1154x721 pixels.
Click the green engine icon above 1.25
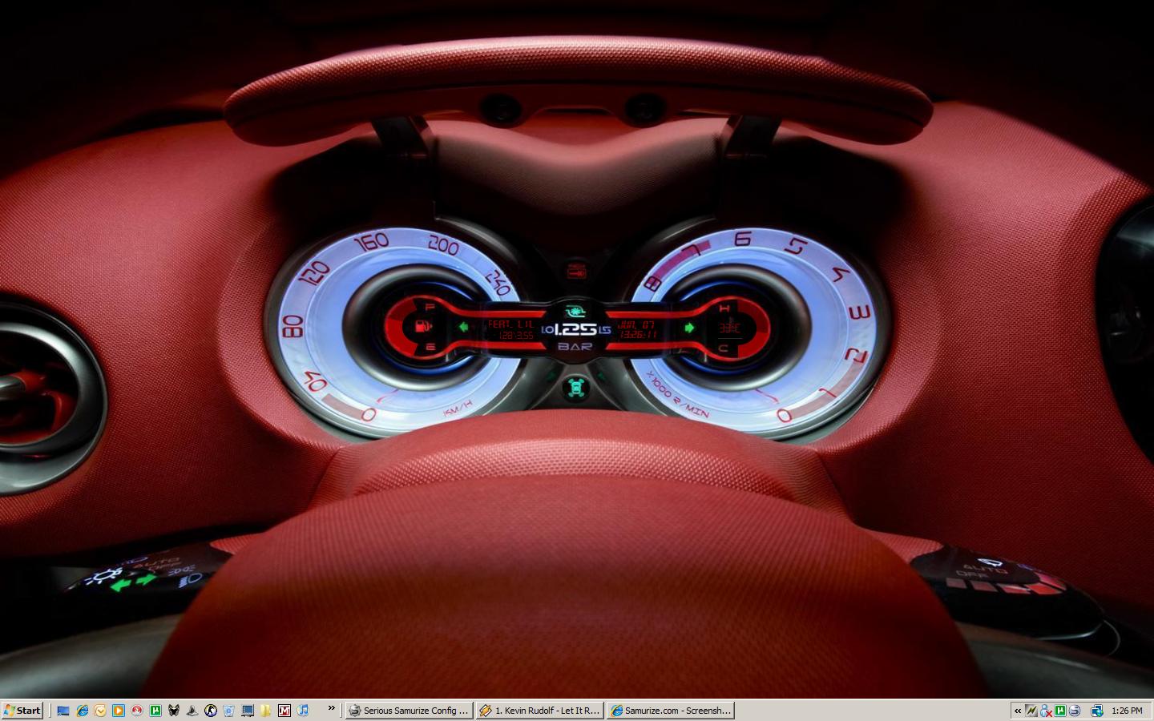tap(574, 311)
